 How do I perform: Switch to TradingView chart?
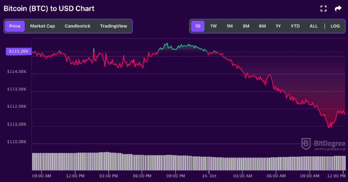point(114,26)
